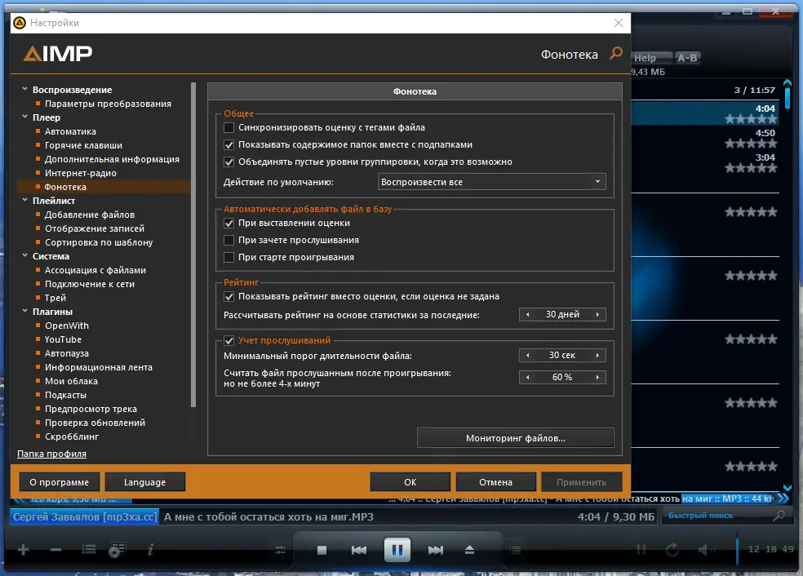Screen dimensions: 803x576
Task: Skip to the next track
Action: coord(436,551)
